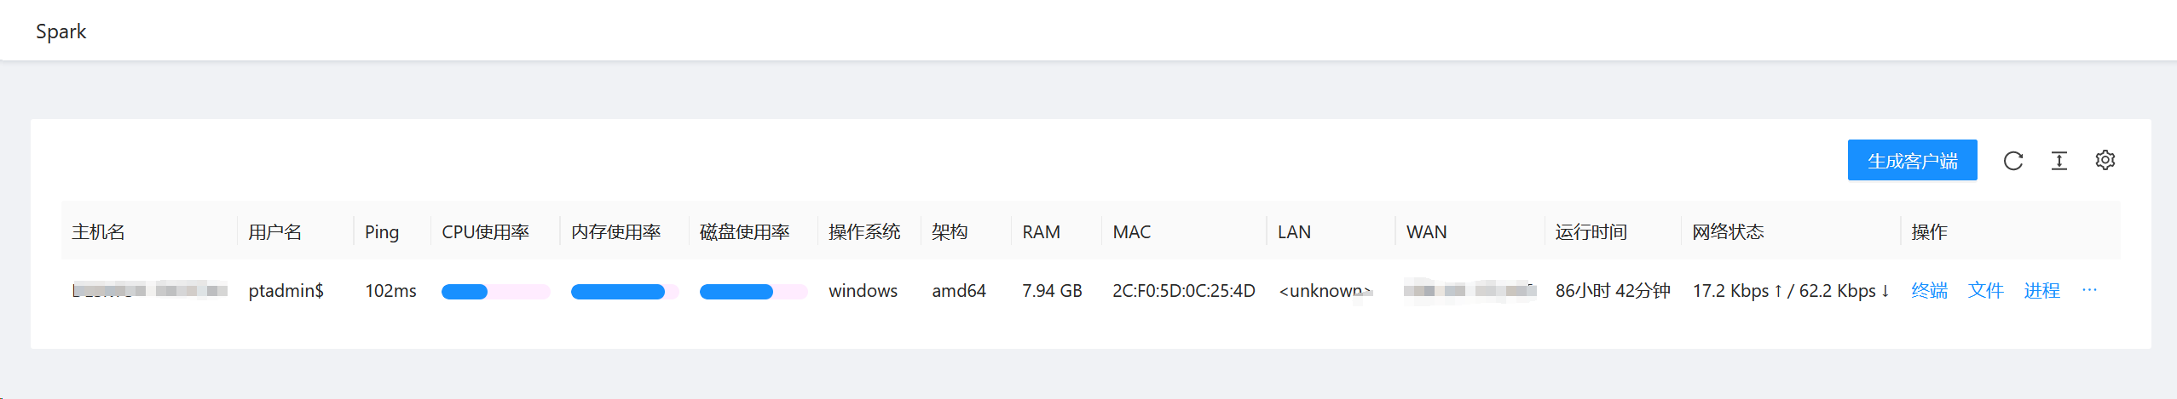Open the column settings gear icon
Image resolution: width=2177 pixels, height=399 pixels.
2105,160
